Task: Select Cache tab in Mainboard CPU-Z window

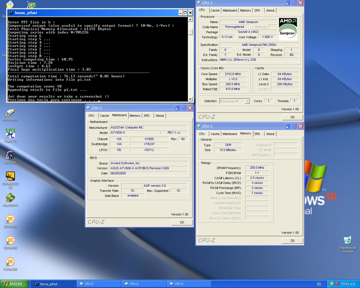Action: 104,116
